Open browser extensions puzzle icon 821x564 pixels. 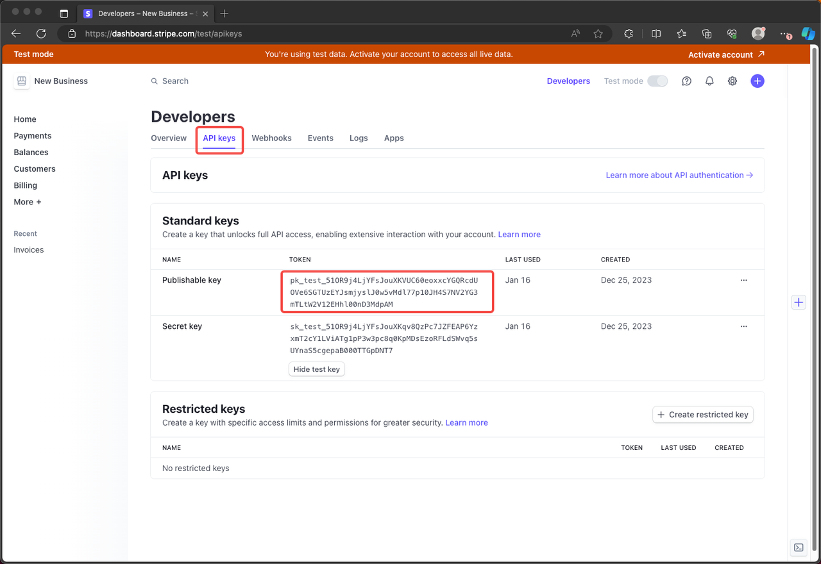tap(629, 34)
